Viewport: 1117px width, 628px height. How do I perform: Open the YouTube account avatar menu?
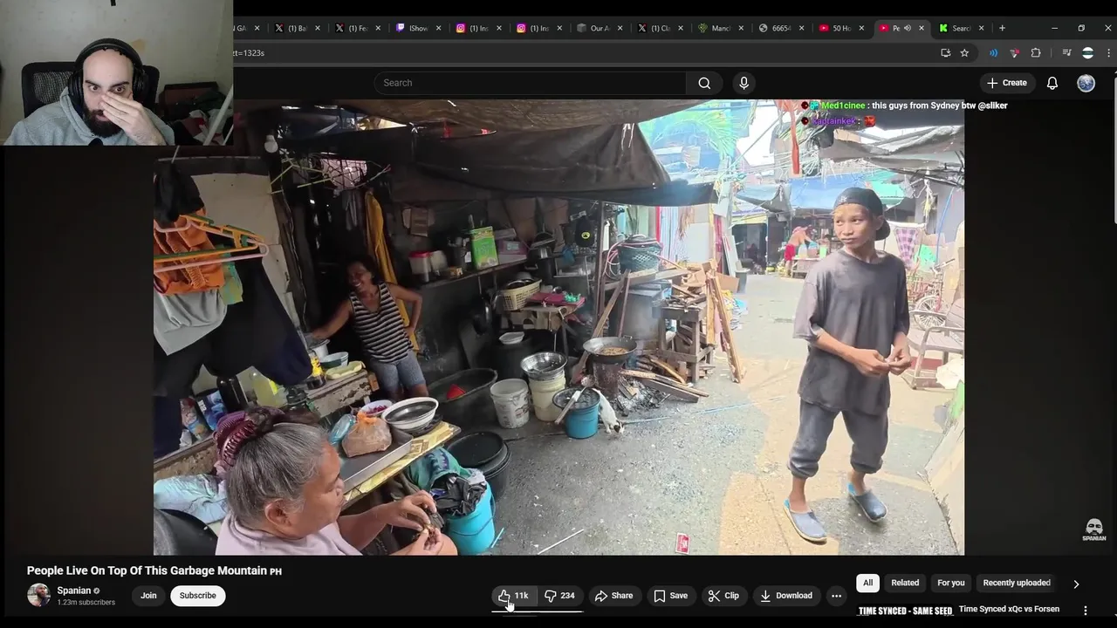tap(1086, 83)
